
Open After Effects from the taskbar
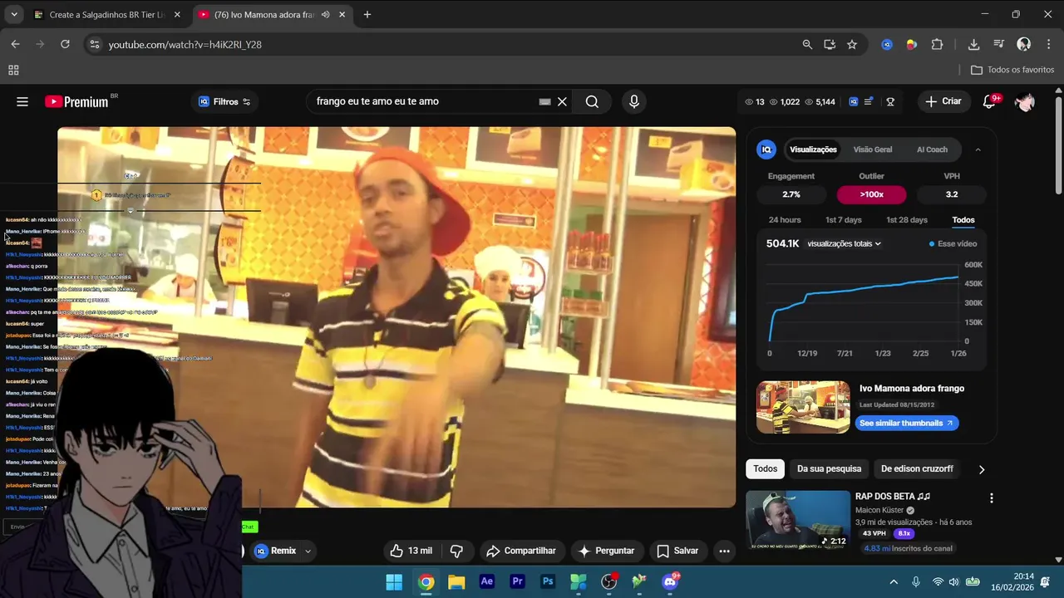487,581
